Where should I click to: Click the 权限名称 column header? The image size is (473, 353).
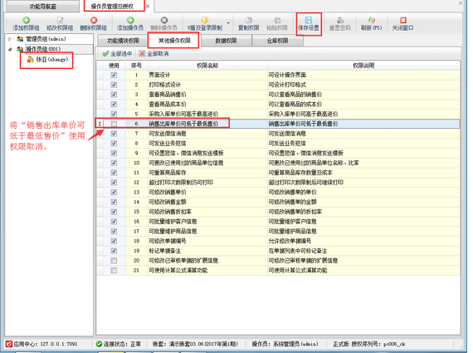[207, 66]
